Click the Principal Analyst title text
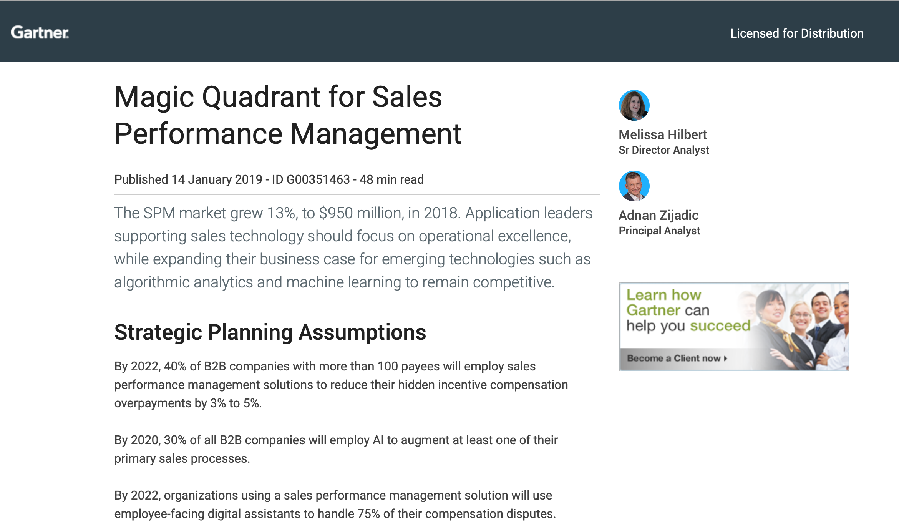This screenshot has width=899, height=528. point(659,231)
